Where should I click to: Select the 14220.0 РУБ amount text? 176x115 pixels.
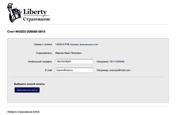[x=62, y=44]
